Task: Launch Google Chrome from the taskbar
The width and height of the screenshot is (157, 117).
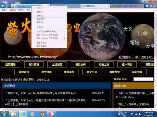Action: [42, 114]
